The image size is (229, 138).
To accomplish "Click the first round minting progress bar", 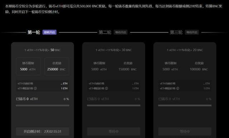I will click(43, 106).
